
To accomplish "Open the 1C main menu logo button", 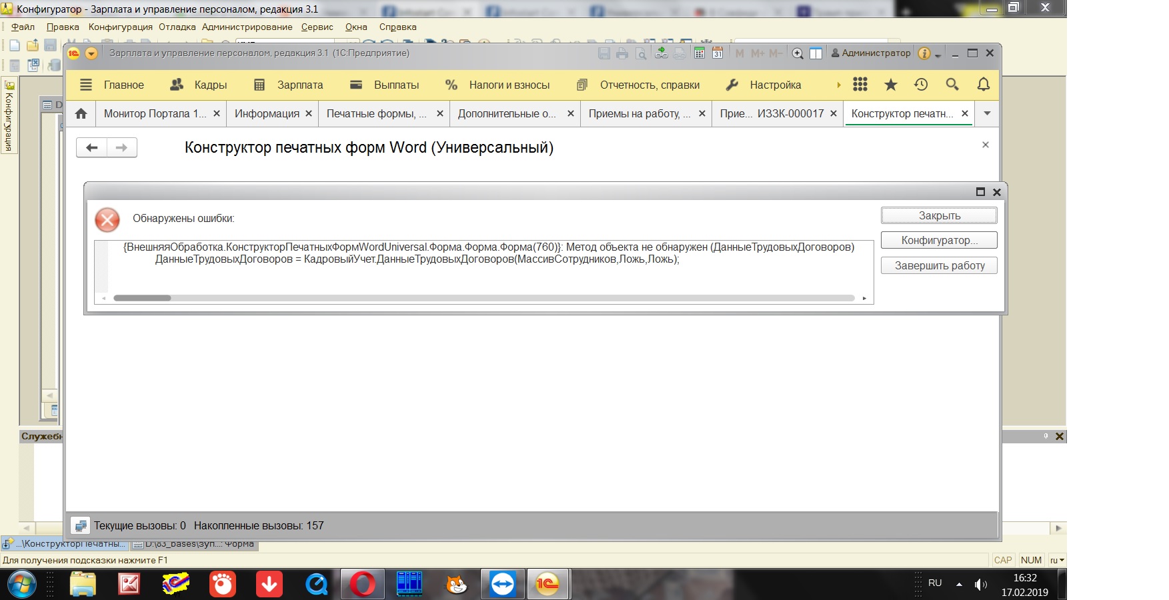I will tap(74, 53).
